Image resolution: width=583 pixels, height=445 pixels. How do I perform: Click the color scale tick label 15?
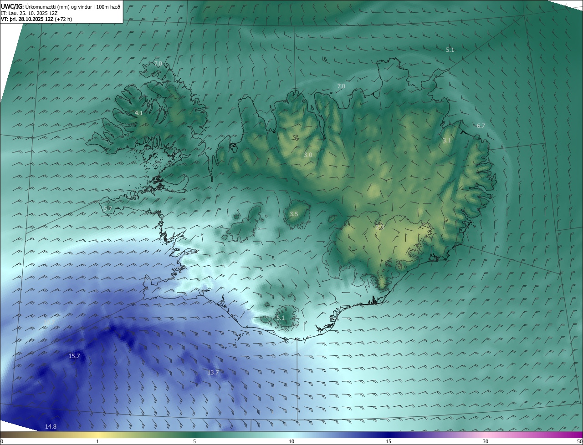389,442
